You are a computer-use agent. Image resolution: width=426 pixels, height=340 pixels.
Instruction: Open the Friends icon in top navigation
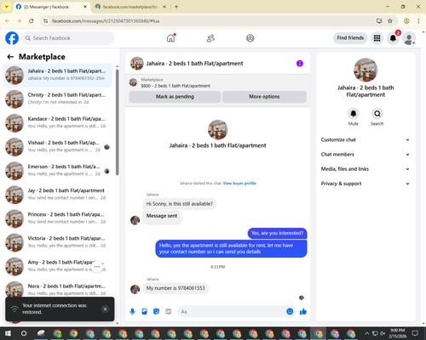coord(210,38)
